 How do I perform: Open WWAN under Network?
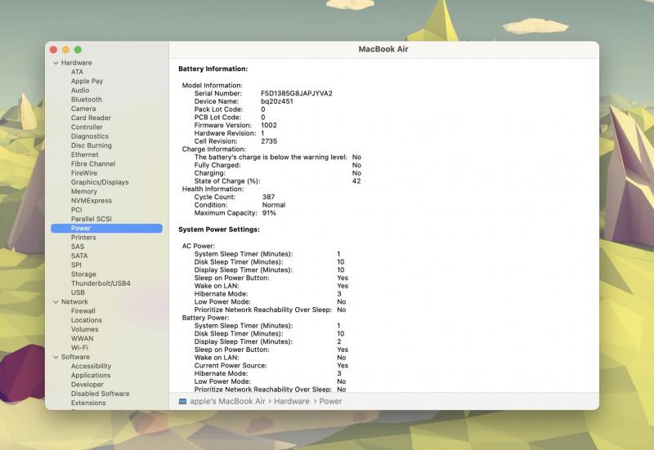click(x=83, y=339)
